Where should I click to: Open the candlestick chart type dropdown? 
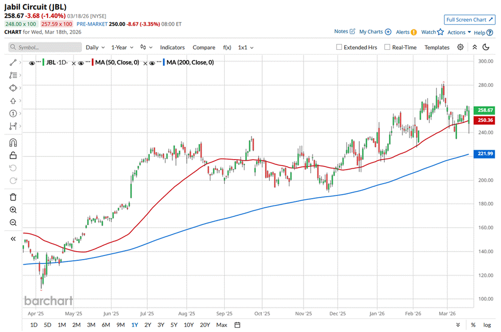(146, 47)
